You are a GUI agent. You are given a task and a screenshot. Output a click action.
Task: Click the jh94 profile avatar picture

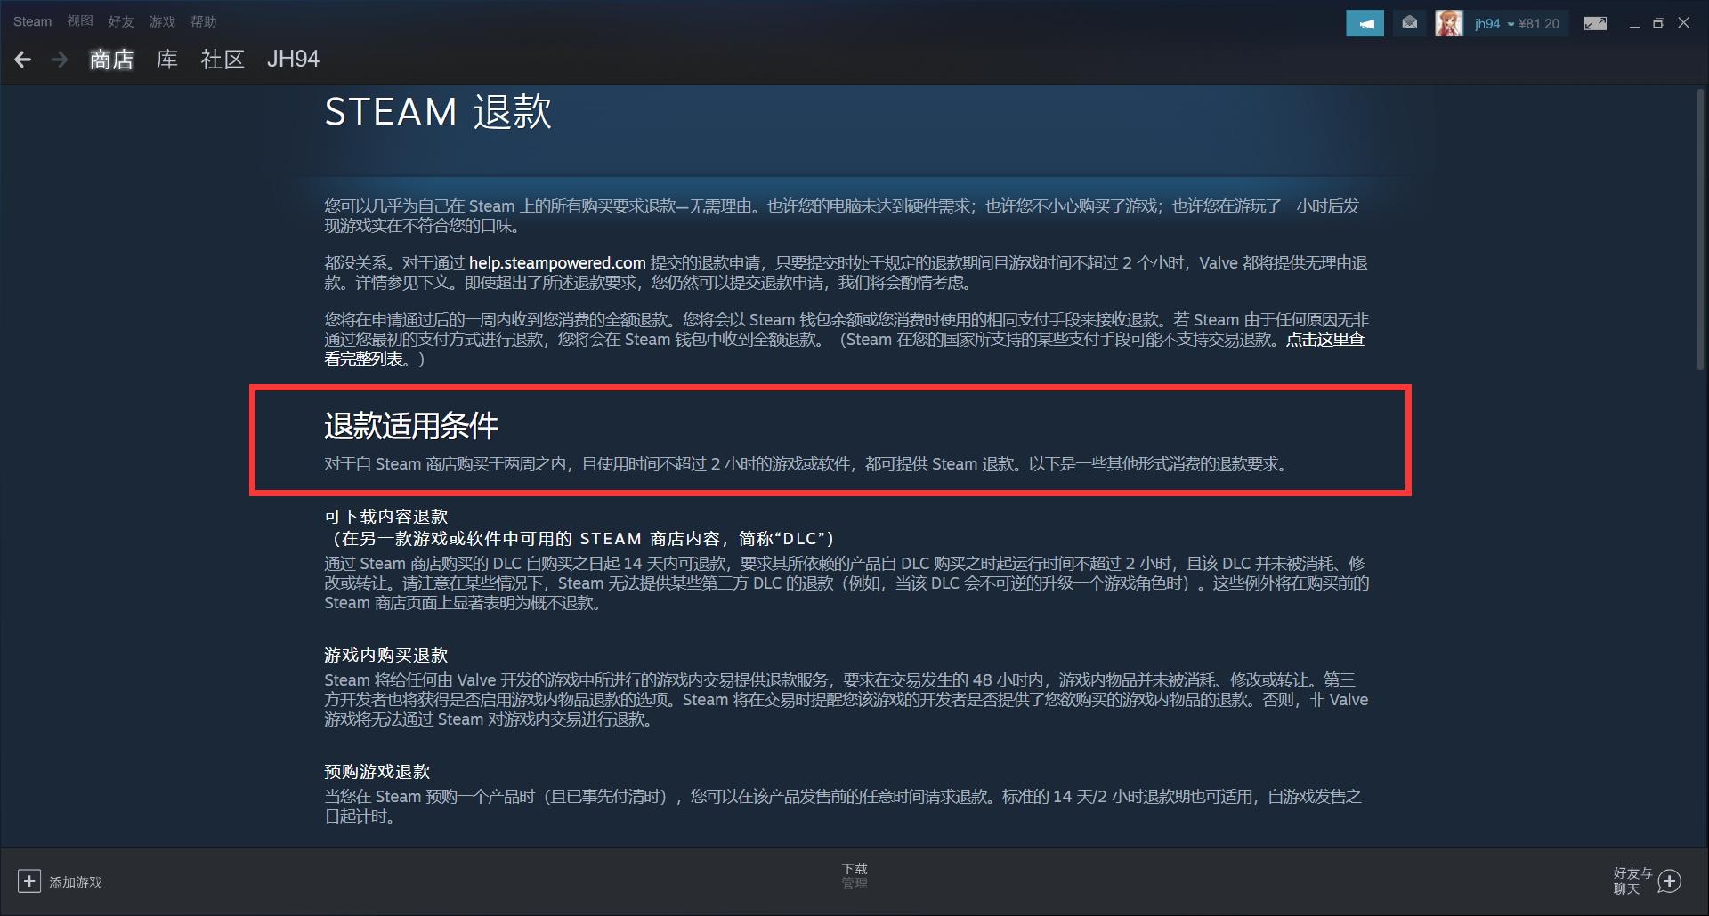[1449, 22]
